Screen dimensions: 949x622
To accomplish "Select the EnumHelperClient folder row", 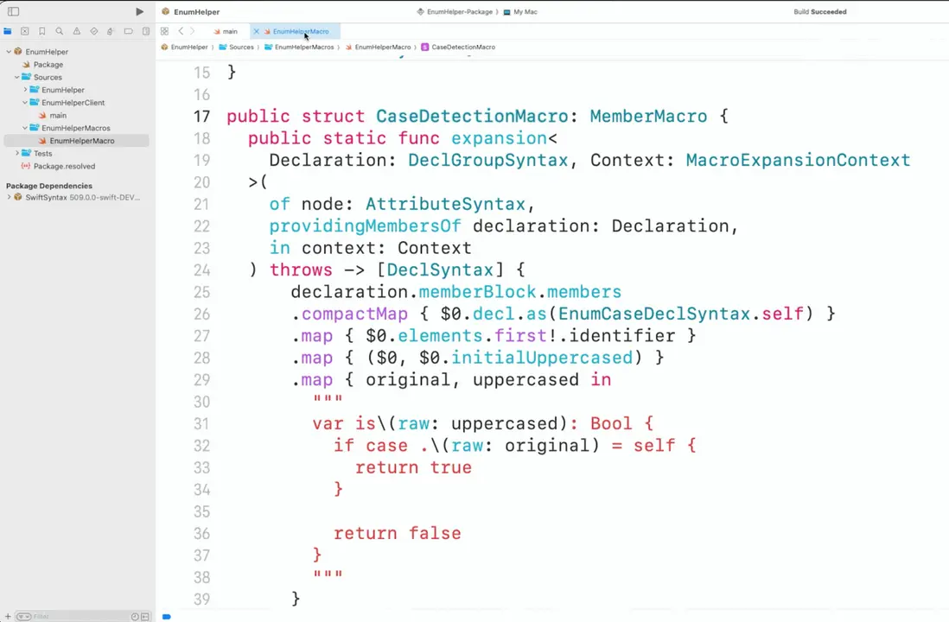I will point(76,103).
